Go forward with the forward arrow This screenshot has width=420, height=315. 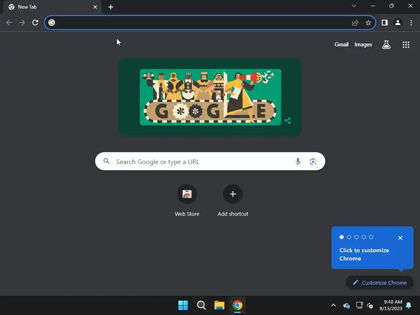tap(22, 23)
